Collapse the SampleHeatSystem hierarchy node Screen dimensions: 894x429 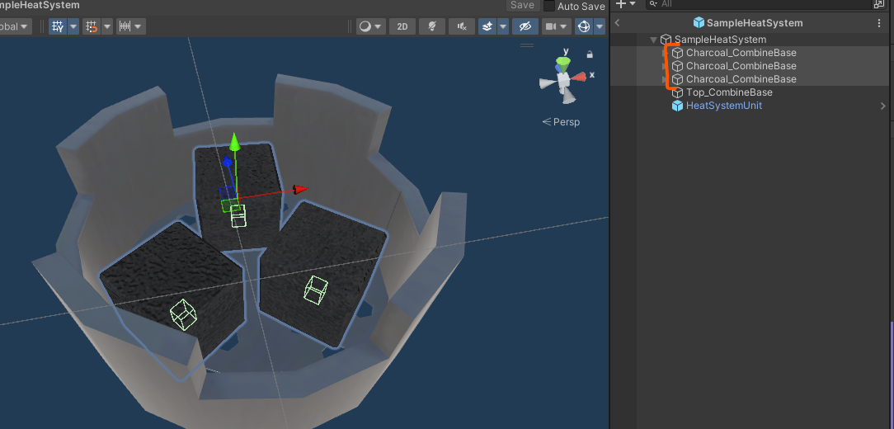click(653, 40)
